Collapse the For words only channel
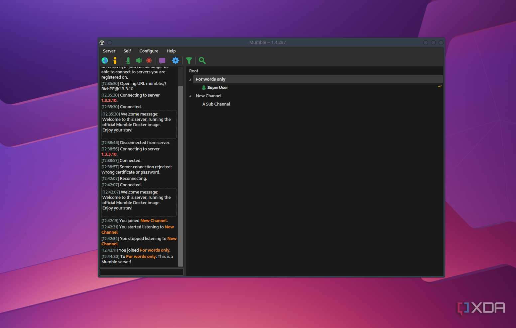 point(190,79)
